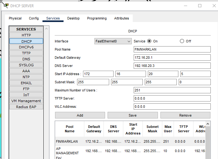Choose the Radius EAP service
This screenshot has height=159, width=218.
click(x=26, y=107)
